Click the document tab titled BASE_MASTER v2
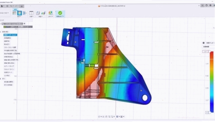Viewport: 215px width, 122px height. (111, 6)
